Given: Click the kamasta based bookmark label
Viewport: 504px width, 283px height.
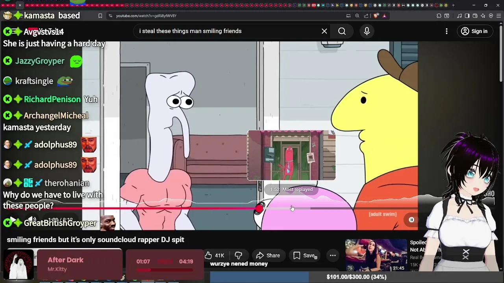Looking at the screenshot, I should (52, 16).
